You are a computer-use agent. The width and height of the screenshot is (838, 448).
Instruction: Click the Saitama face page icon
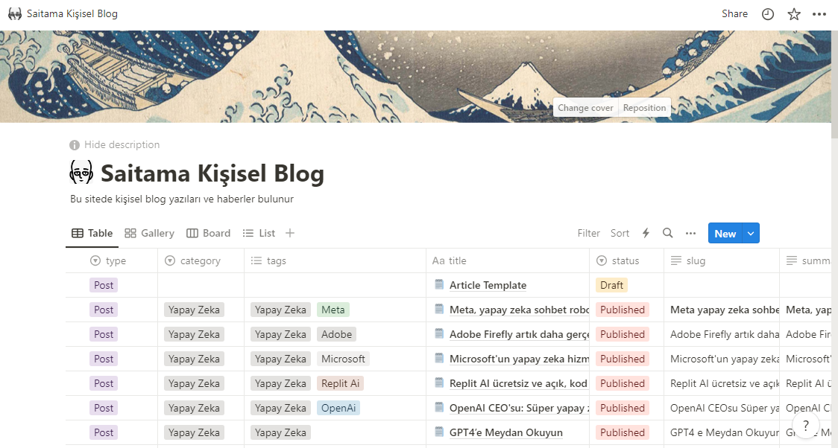pyautogui.click(x=81, y=173)
